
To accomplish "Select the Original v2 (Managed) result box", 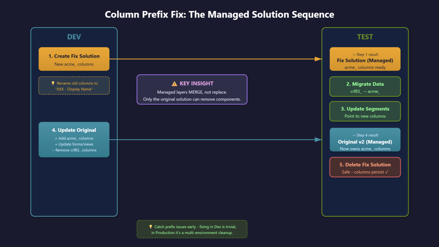I will coord(365,140).
